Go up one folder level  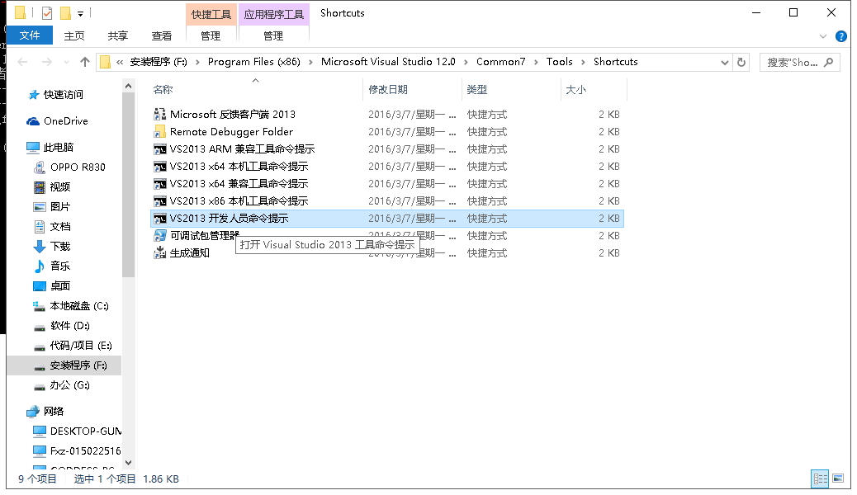pos(85,62)
